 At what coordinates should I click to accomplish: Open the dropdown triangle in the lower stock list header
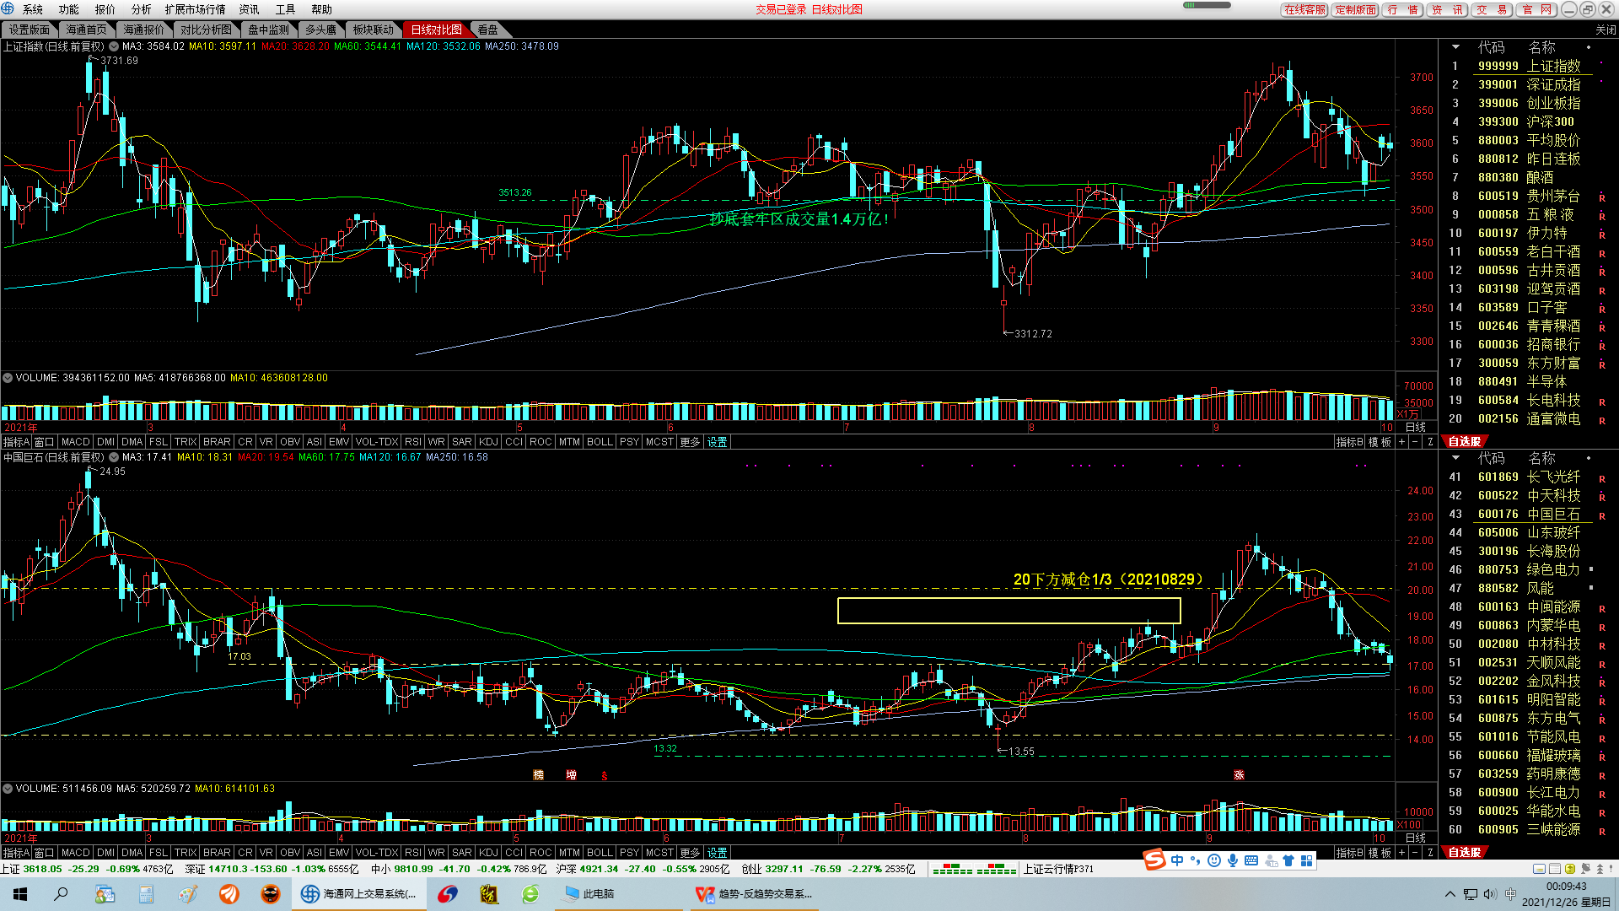coord(1455,458)
